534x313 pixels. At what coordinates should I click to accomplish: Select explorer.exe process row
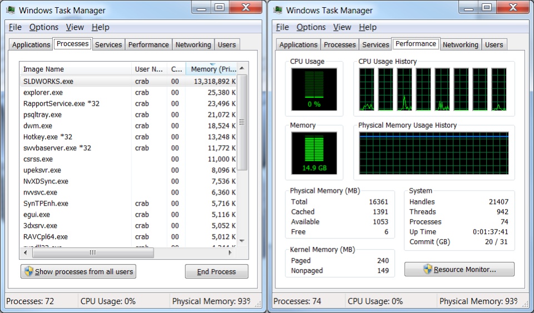[128, 92]
